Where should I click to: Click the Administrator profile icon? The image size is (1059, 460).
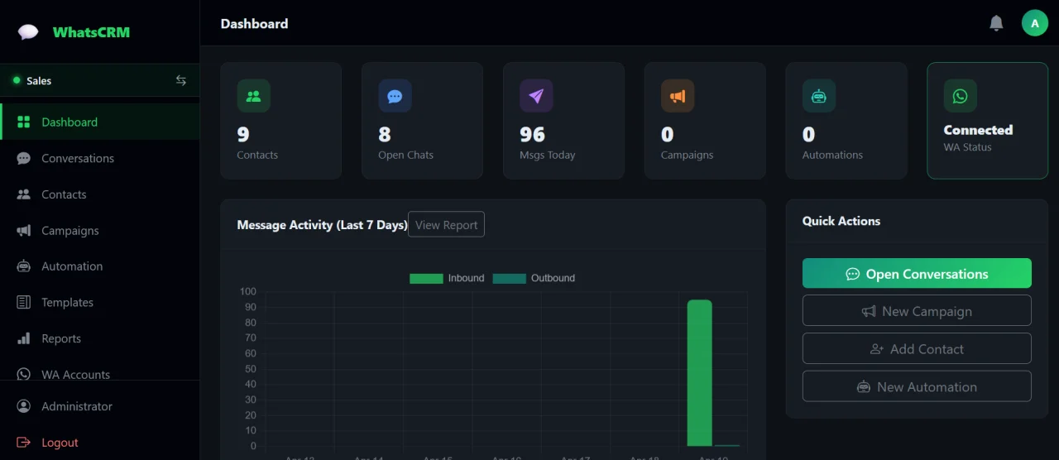tap(24, 406)
